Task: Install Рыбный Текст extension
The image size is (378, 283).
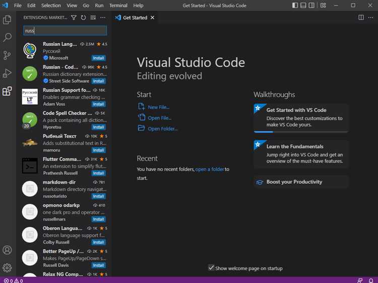Action: 99,150
